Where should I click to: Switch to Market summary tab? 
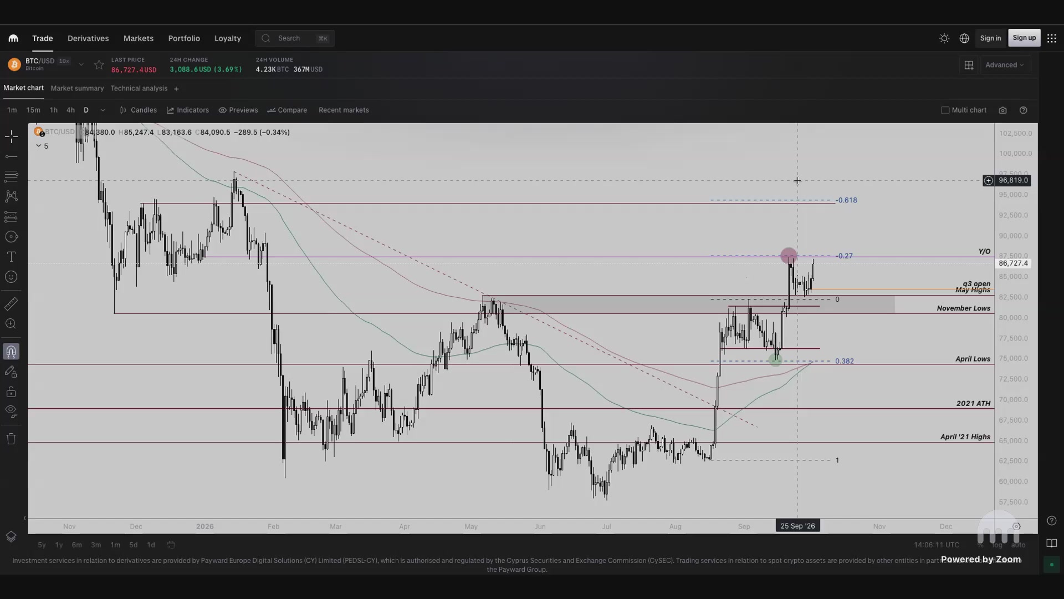[x=77, y=89]
